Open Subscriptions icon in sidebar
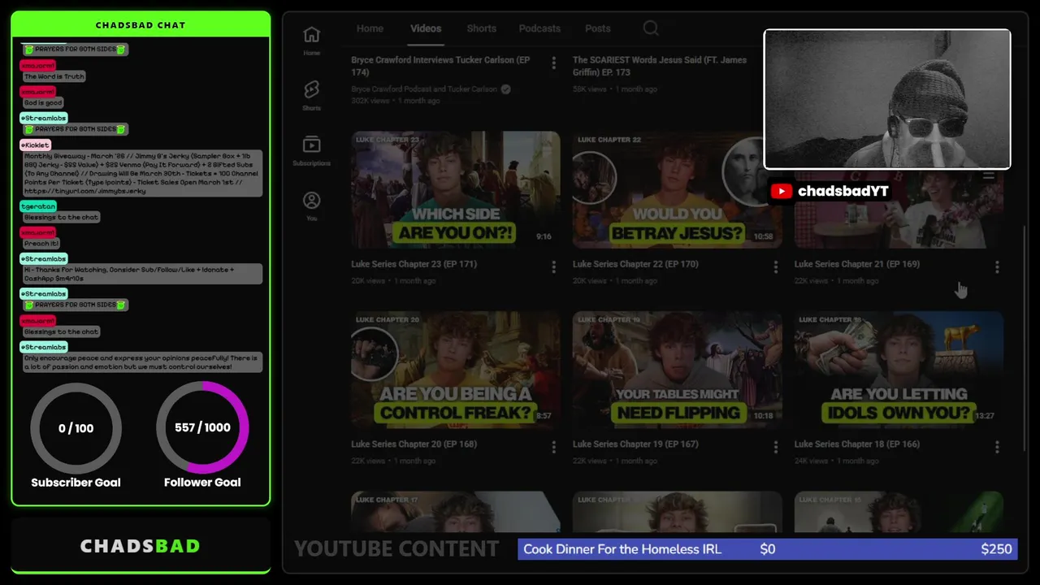This screenshot has width=1040, height=585. [x=311, y=145]
